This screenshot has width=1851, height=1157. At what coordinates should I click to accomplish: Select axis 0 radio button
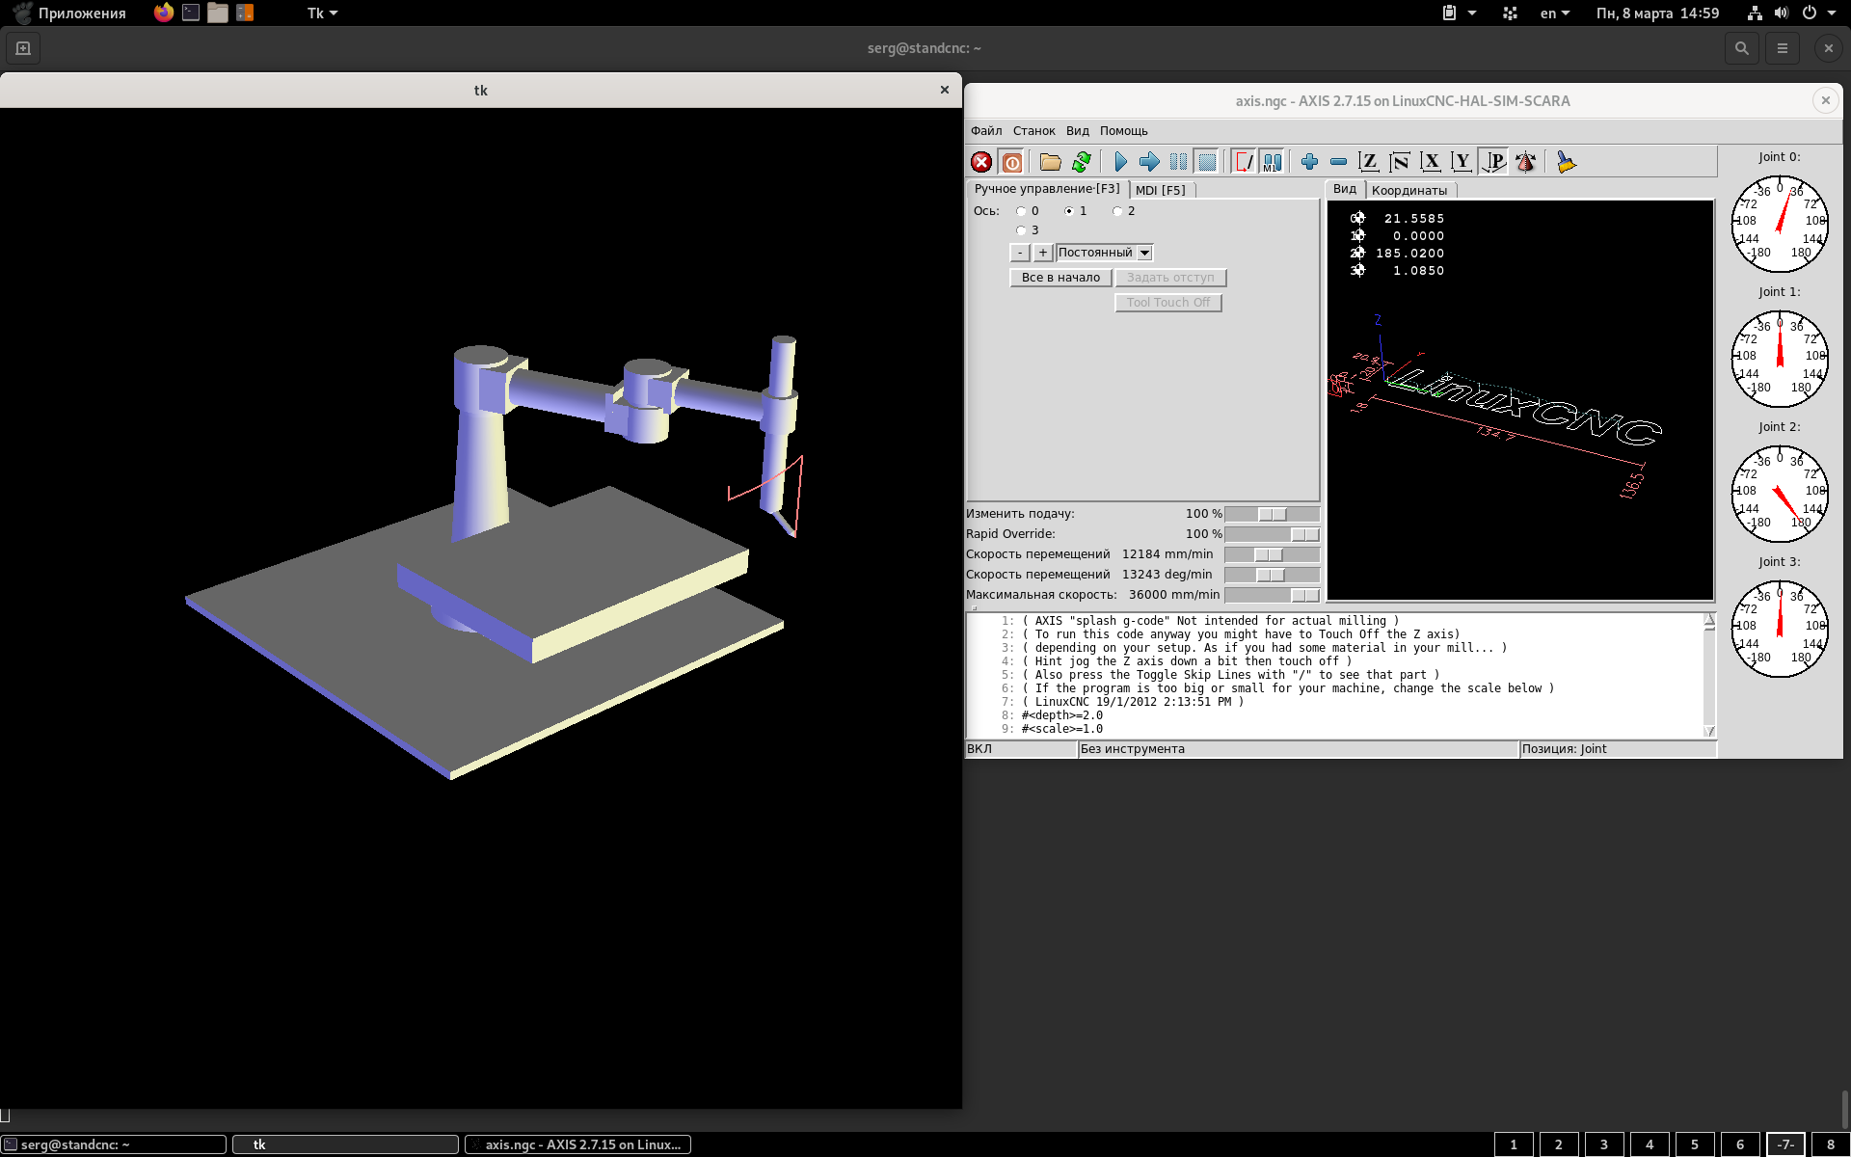point(1021,211)
